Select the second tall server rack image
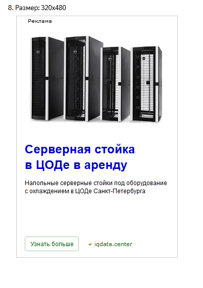Screen dimensions: 203x288 [84, 79]
